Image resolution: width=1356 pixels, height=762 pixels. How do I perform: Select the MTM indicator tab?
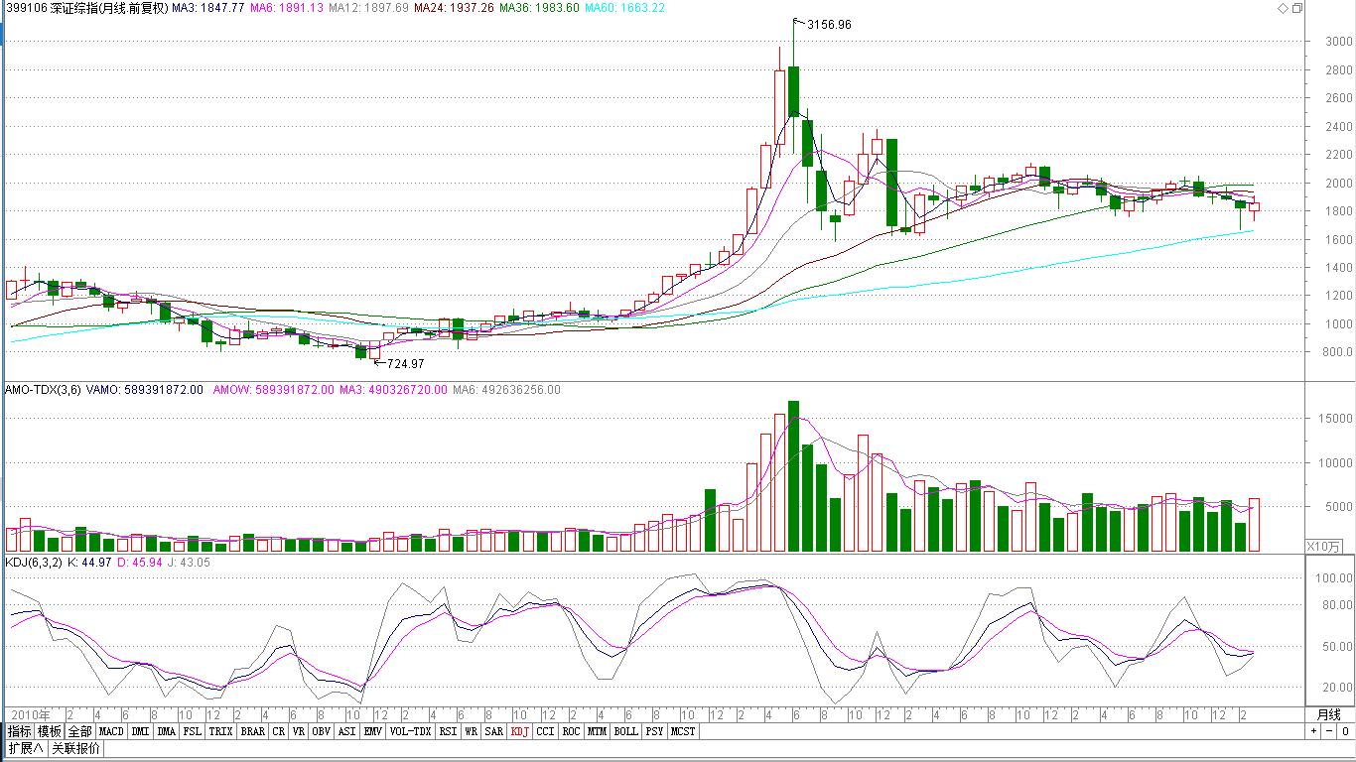point(597,731)
